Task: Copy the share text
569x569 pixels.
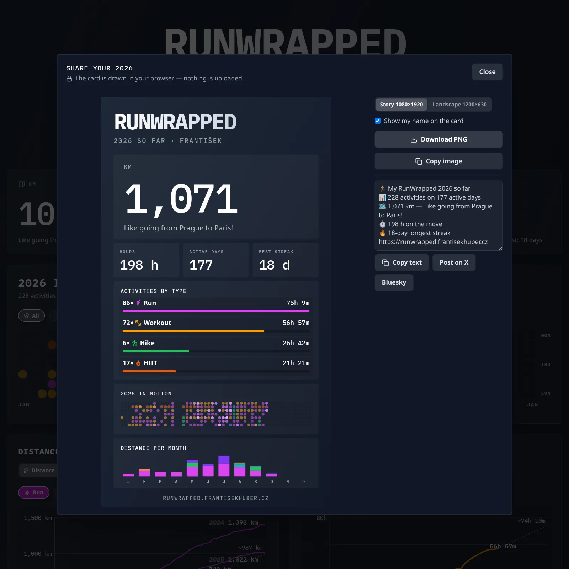Action: [x=402, y=262]
